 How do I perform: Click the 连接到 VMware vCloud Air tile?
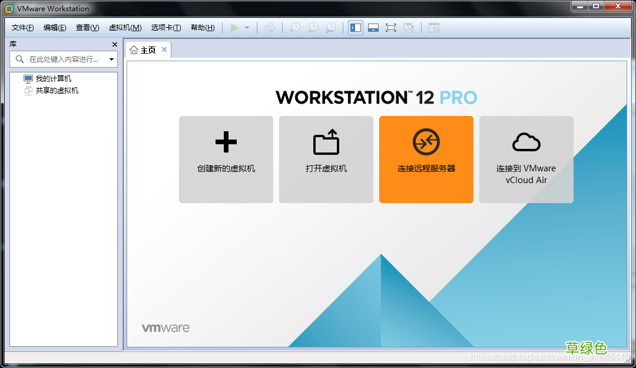point(526,159)
